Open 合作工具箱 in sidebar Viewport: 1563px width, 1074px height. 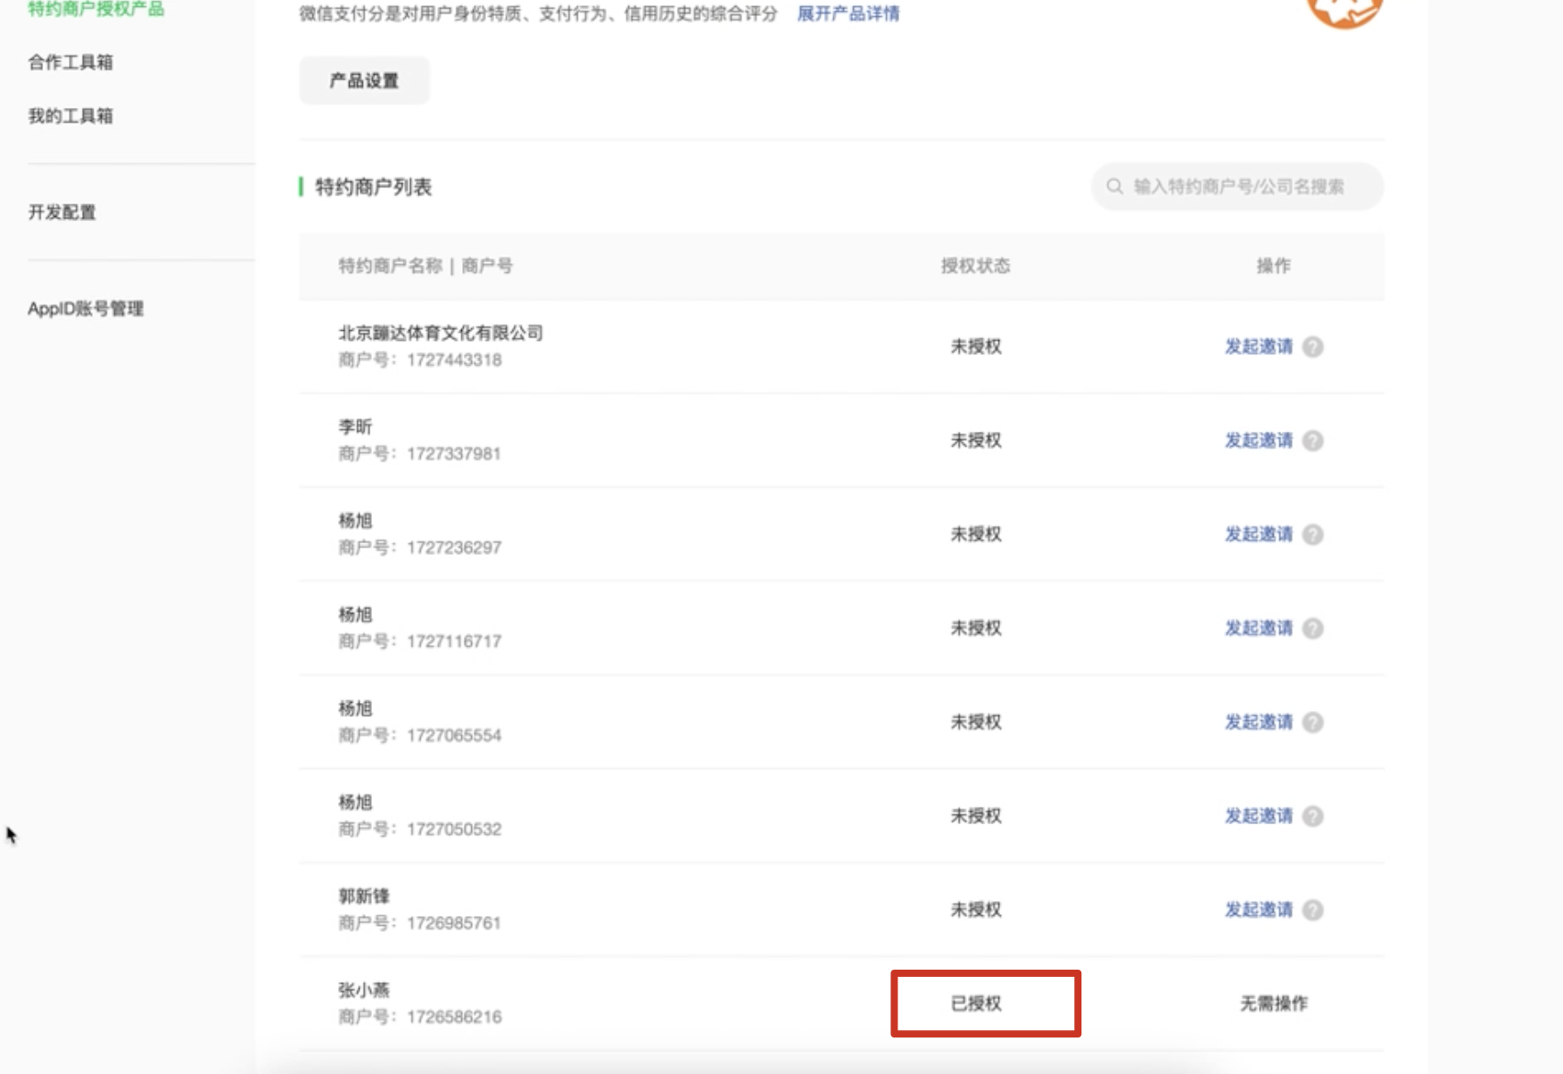pyautogui.click(x=70, y=62)
